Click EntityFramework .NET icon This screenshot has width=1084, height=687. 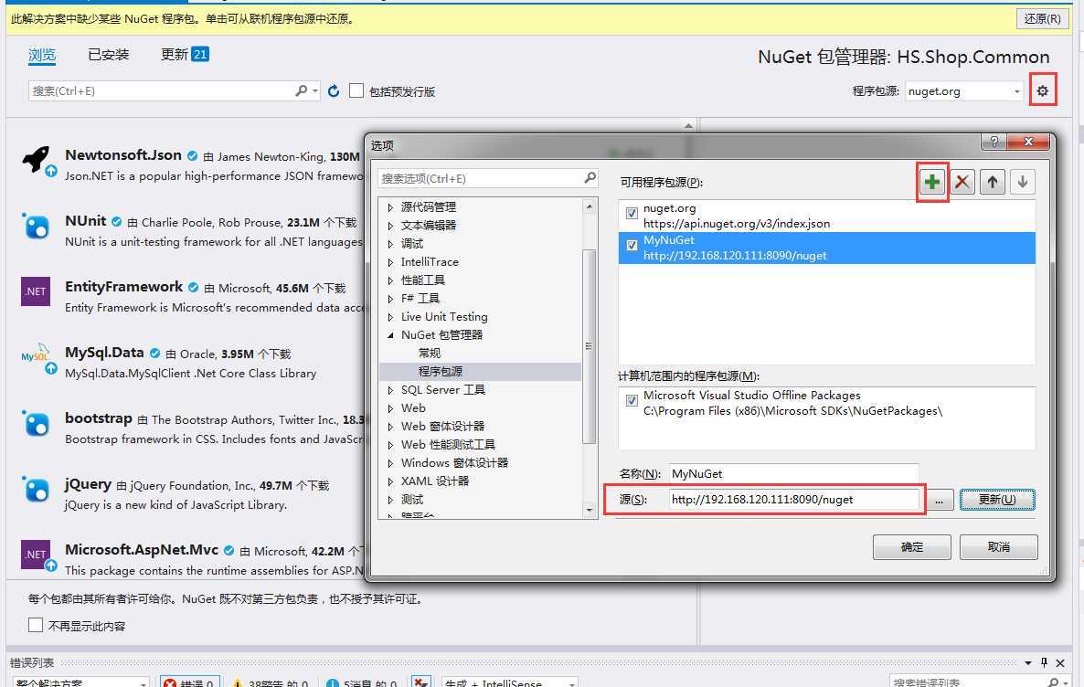pyautogui.click(x=36, y=291)
